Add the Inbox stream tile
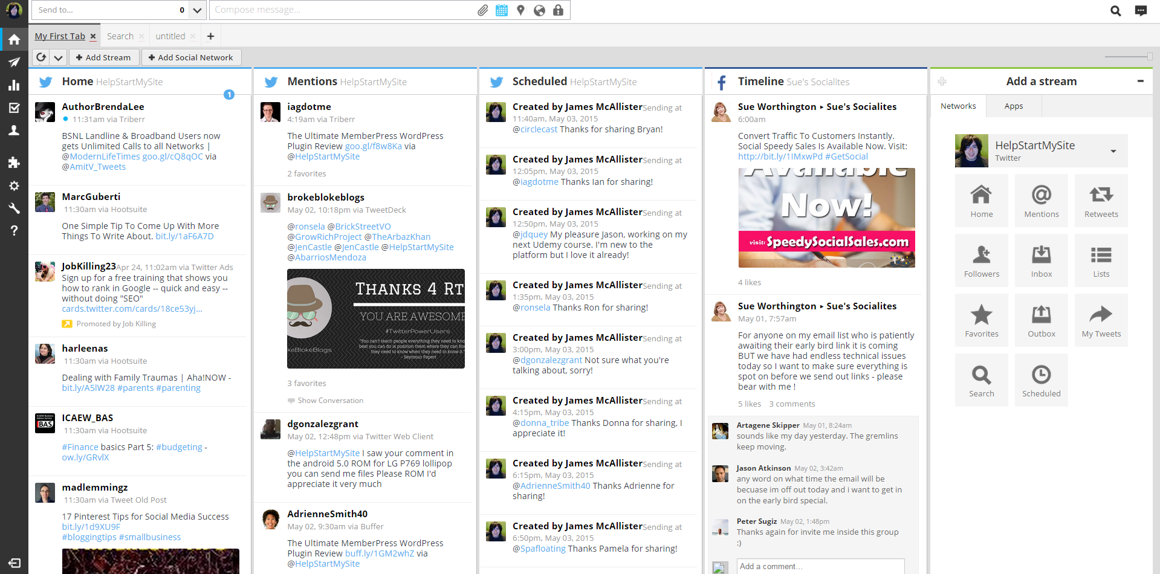Viewport: 1160px width, 574px height. click(1041, 260)
